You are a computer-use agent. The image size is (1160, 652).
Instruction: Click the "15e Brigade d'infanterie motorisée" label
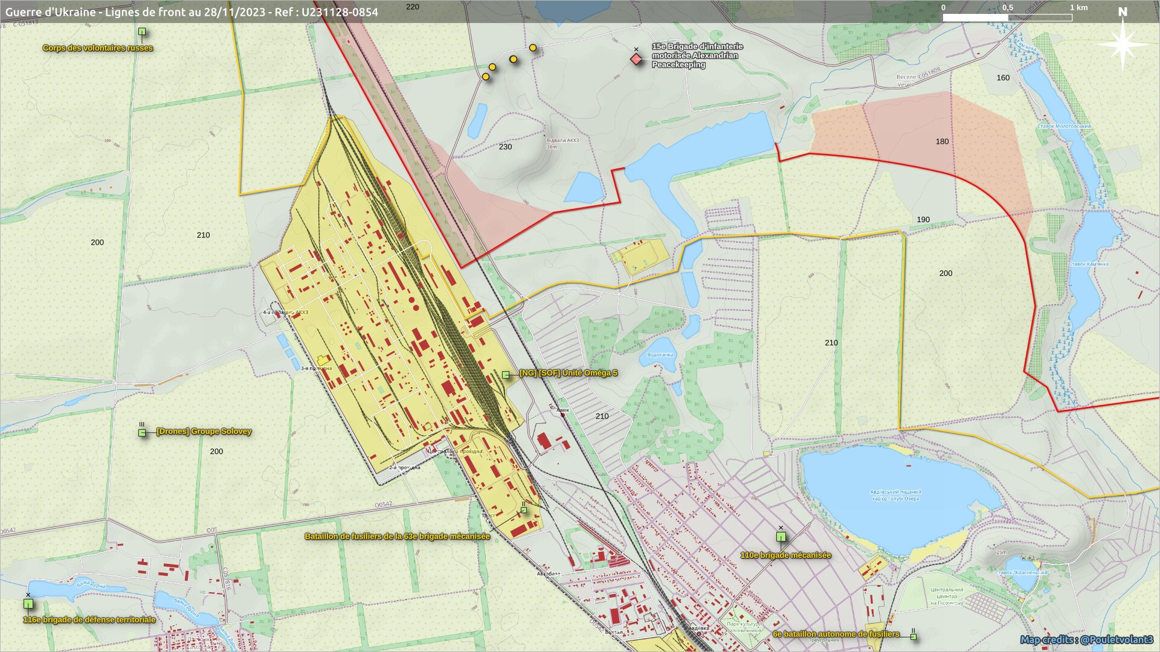point(697,56)
